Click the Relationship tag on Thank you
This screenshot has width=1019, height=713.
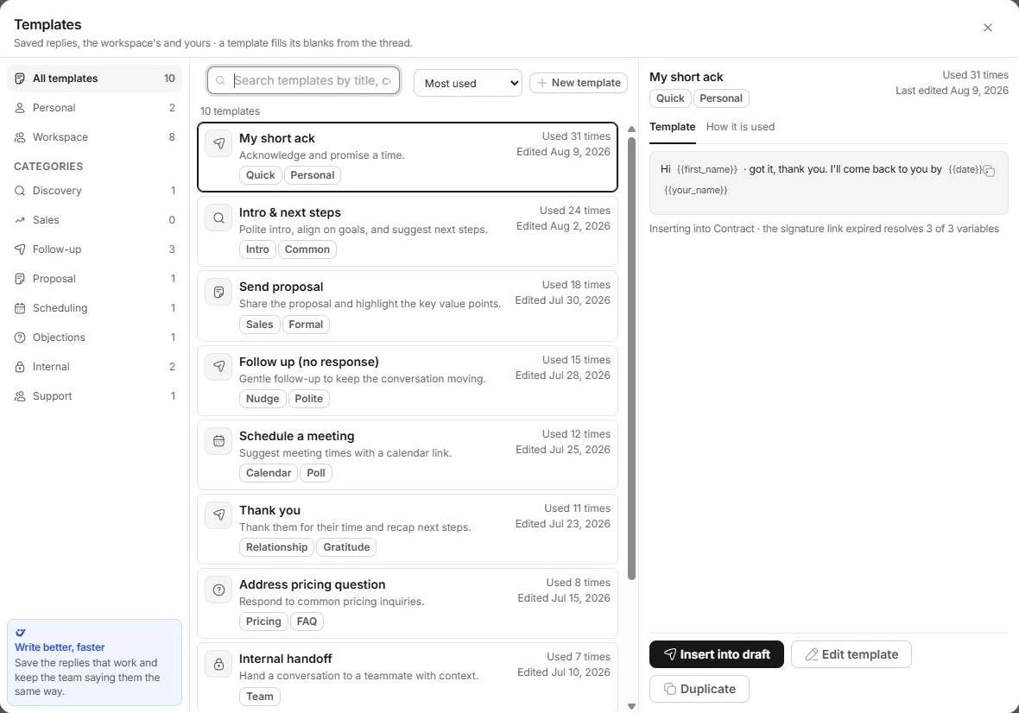point(276,547)
